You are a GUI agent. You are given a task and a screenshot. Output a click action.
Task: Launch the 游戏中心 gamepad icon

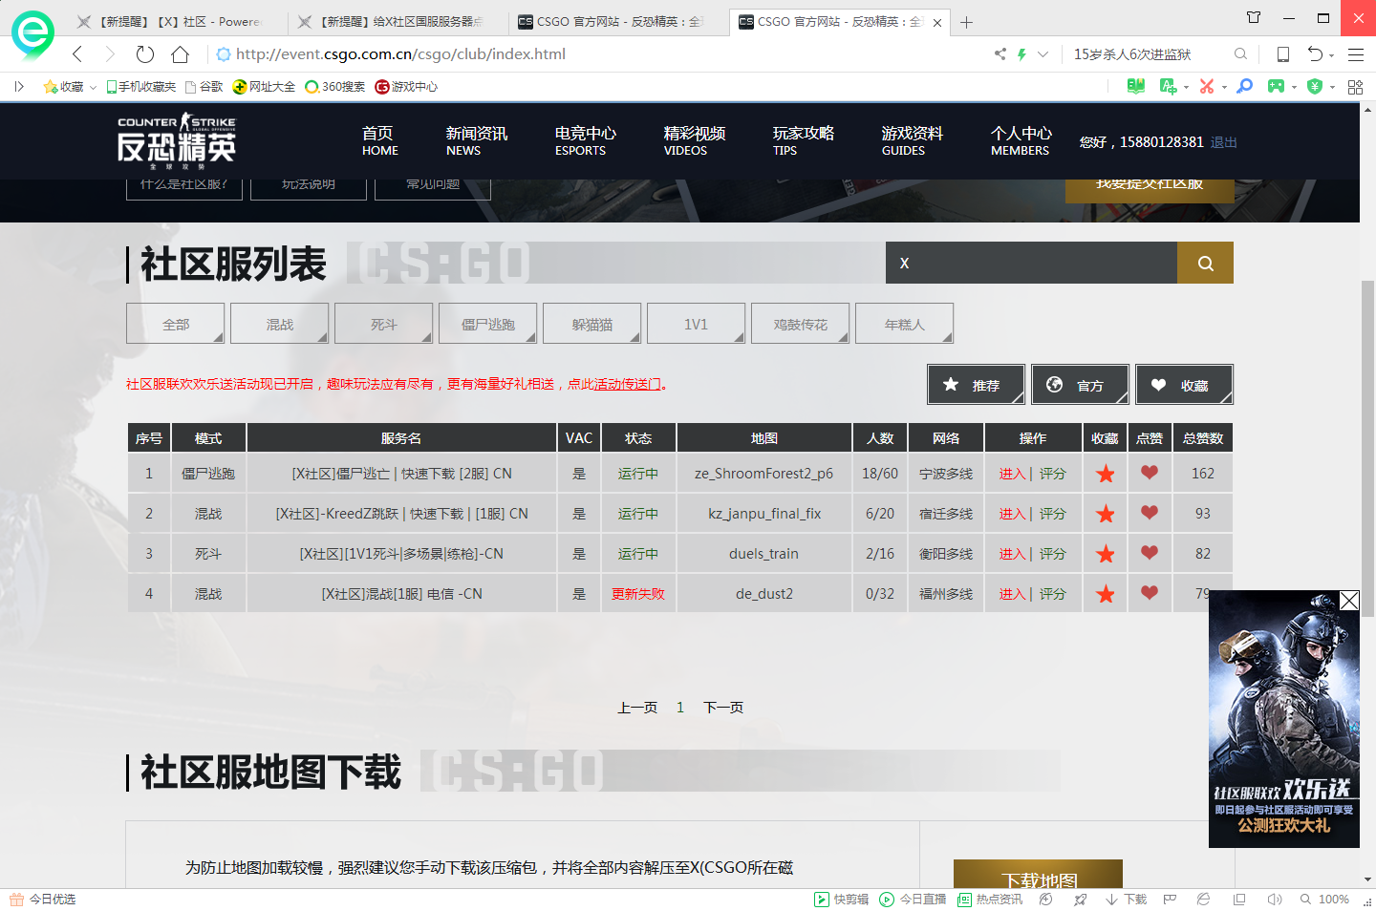click(x=1278, y=87)
